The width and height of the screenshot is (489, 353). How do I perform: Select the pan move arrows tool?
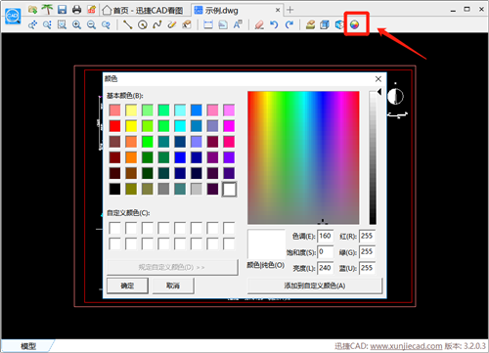[x=32, y=24]
